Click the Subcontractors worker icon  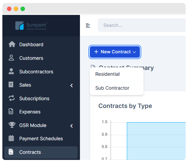coord(11,71)
